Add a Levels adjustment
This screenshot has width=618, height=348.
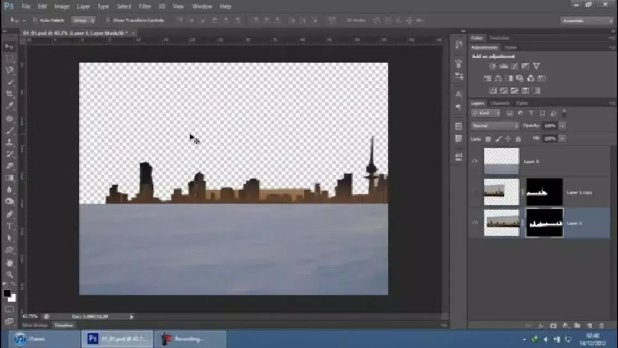(x=503, y=66)
